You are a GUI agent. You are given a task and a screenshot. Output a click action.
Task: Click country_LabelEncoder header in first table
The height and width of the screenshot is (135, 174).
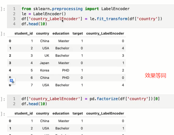tap(105, 33)
